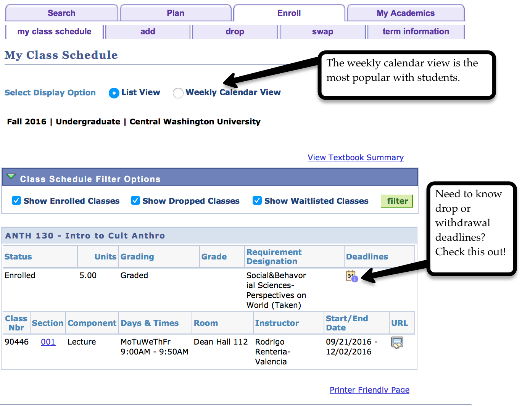The image size is (522, 406).
Task: Click the My Class Schedule page title
Action: click(61, 55)
